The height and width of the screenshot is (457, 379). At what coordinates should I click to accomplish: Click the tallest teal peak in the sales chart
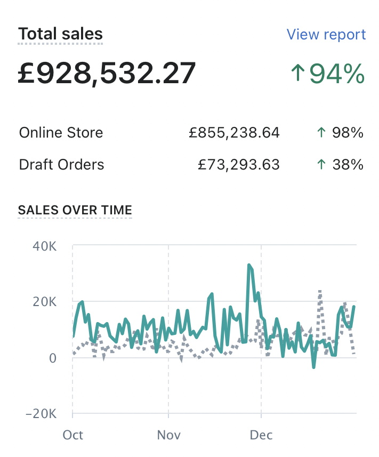point(249,265)
